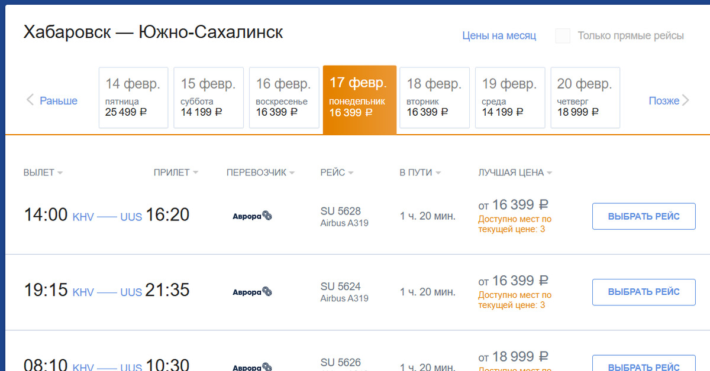
Task: Sort flights by ВЫЛЕТ column arrow
Action: 60,173
